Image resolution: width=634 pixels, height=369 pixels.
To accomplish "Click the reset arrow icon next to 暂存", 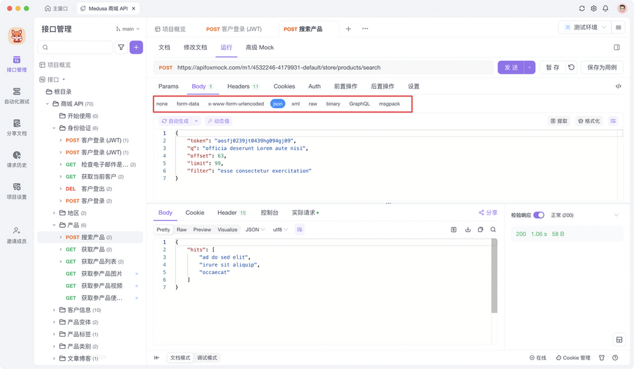I will coord(571,68).
